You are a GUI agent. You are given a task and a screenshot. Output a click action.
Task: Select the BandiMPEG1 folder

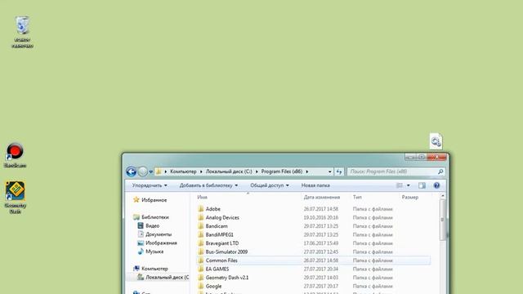tap(220, 234)
